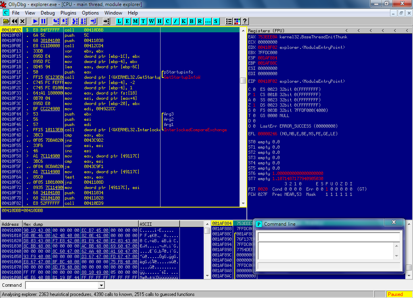Select the jnz instruction at 00410F4F
Screen dimensions: 413x298
click(x=120, y=140)
